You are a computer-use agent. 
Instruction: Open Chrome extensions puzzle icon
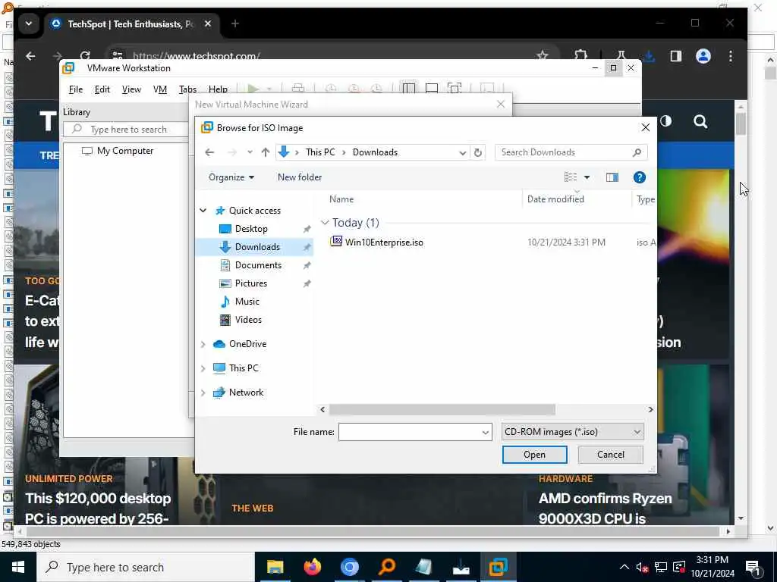click(580, 55)
